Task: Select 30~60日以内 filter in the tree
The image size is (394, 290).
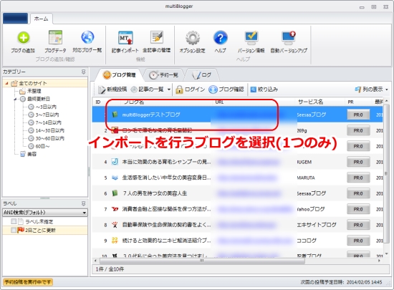Action: coord(49,138)
